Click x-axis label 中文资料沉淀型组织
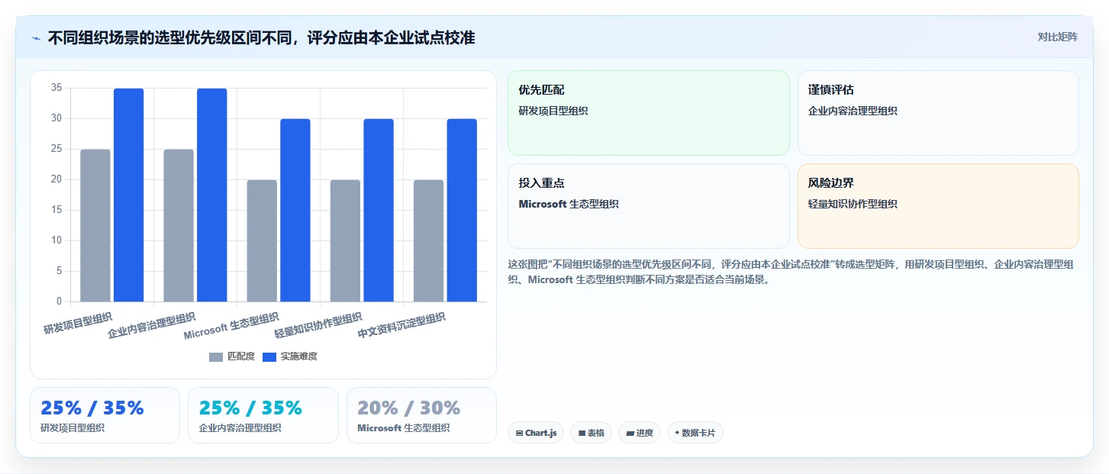This screenshot has width=1109, height=474. point(401,326)
